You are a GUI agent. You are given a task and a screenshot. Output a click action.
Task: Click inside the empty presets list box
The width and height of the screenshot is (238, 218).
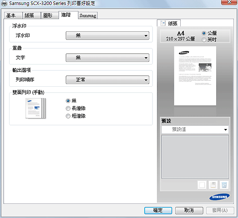click(195, 157)
